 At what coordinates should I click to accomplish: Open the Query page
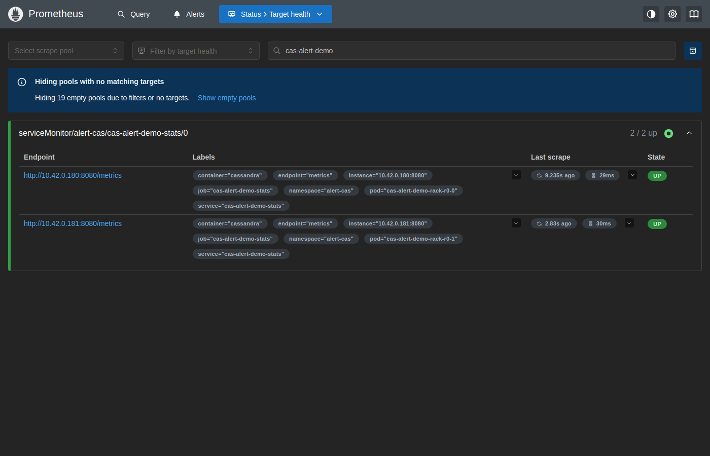coord(134,14)
